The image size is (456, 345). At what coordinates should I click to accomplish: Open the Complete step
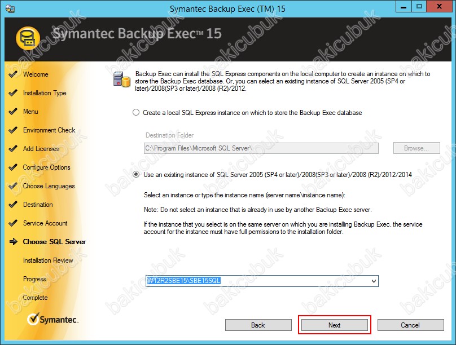pyautogui.click(x=35, y=298)
